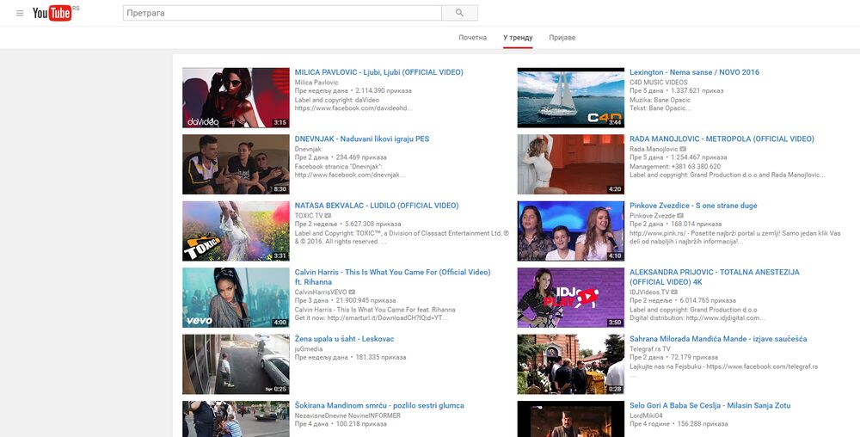Open Milica Pavlovic Ljubi, Ljubi video thumbnail
The width and height of the screenshot is (860, 437).
tap(236, 98)
